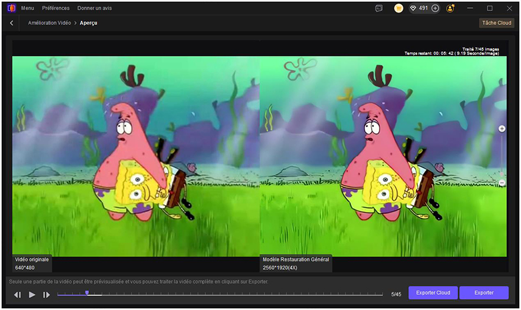521x310 pixels.
Task: Click the back arrow in the header
Action: tap(12, 23)
